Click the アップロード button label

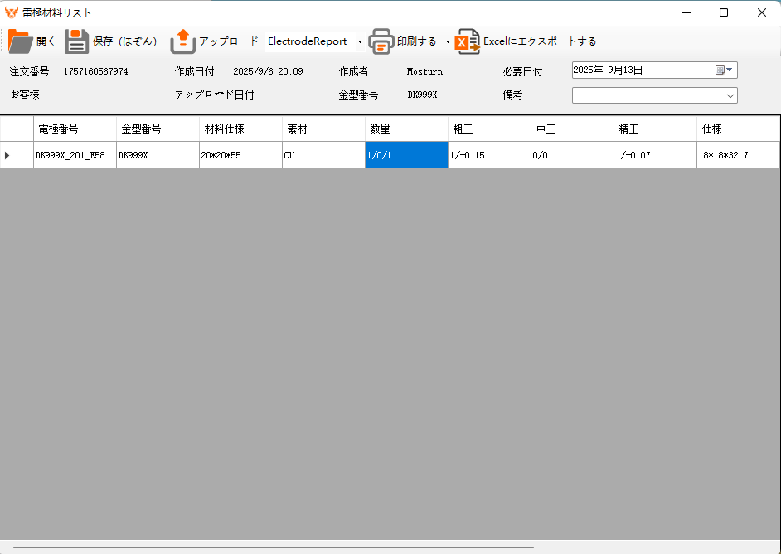pos(228,41)
